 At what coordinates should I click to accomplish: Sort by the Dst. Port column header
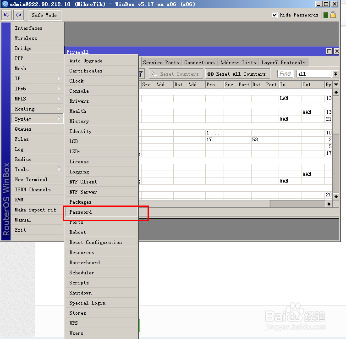pyautogui.click(x=265, y=84)
